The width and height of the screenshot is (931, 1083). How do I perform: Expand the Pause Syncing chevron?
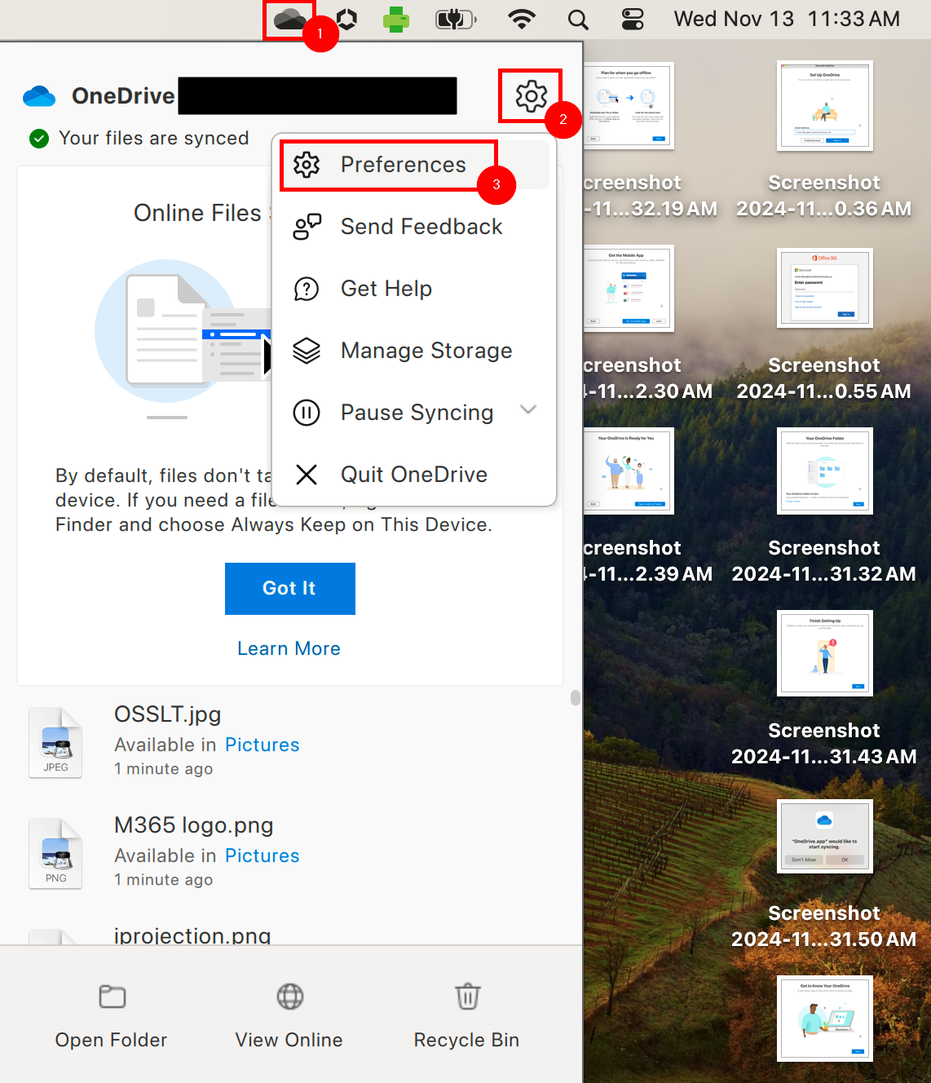[x=528, y=409]
